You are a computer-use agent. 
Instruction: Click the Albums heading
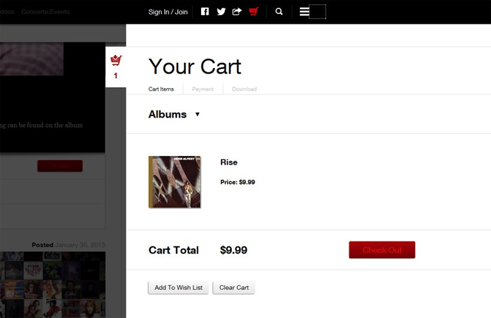tap(168, 114)
